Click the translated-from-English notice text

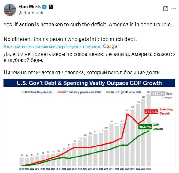coord(53,46)
